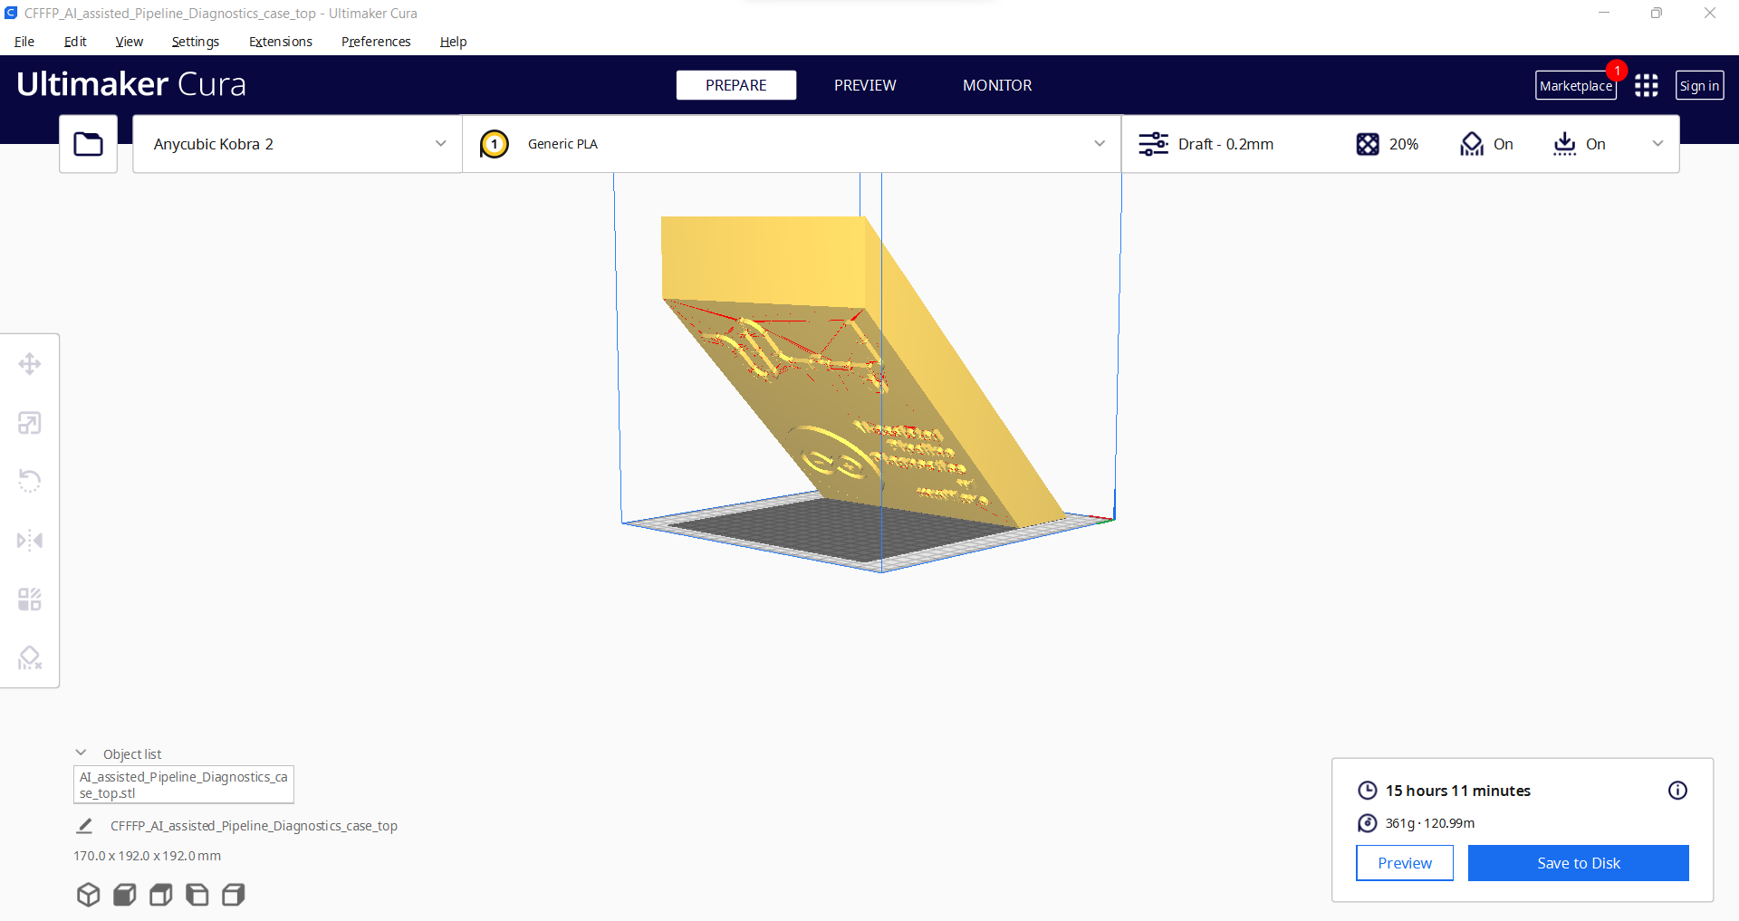Viewport: 1739px width, 921px height.
Task: Switch to right side view cube
Action: click(x=233, y=895)
